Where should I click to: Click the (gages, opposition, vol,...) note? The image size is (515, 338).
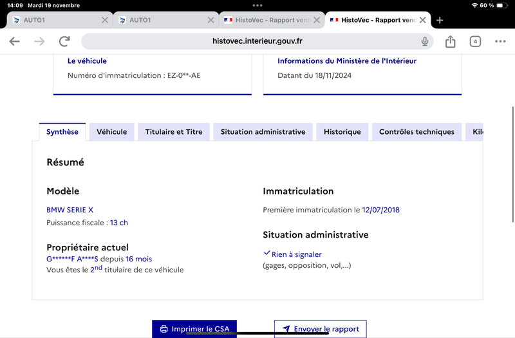click(307, 265)
